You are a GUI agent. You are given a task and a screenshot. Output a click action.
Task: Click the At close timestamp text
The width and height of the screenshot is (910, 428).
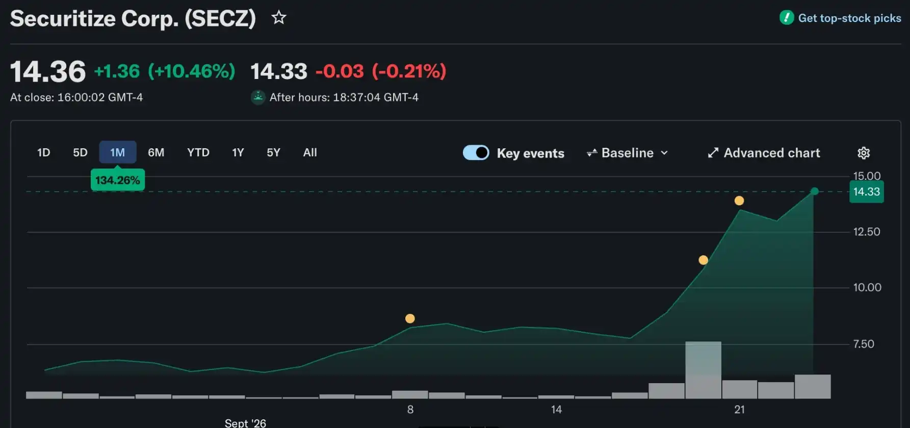pos(76,97)
